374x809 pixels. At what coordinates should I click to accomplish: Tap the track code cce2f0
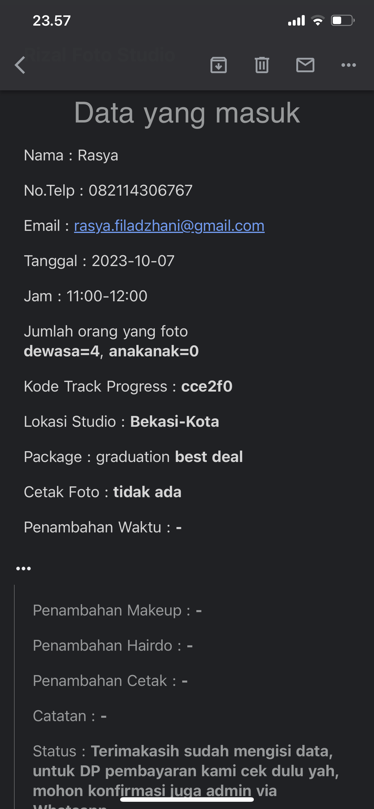(x=207, y=387)
